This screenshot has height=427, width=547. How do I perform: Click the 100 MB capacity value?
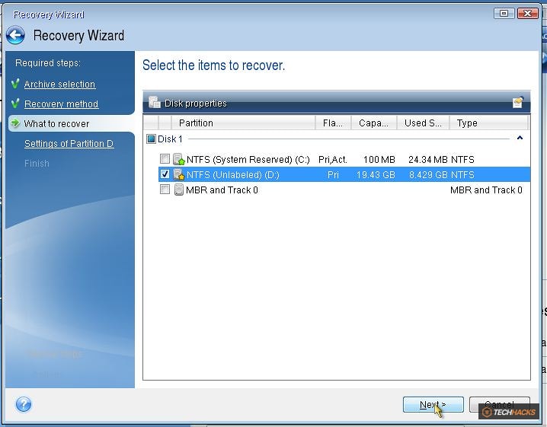[x=379, y=160]
